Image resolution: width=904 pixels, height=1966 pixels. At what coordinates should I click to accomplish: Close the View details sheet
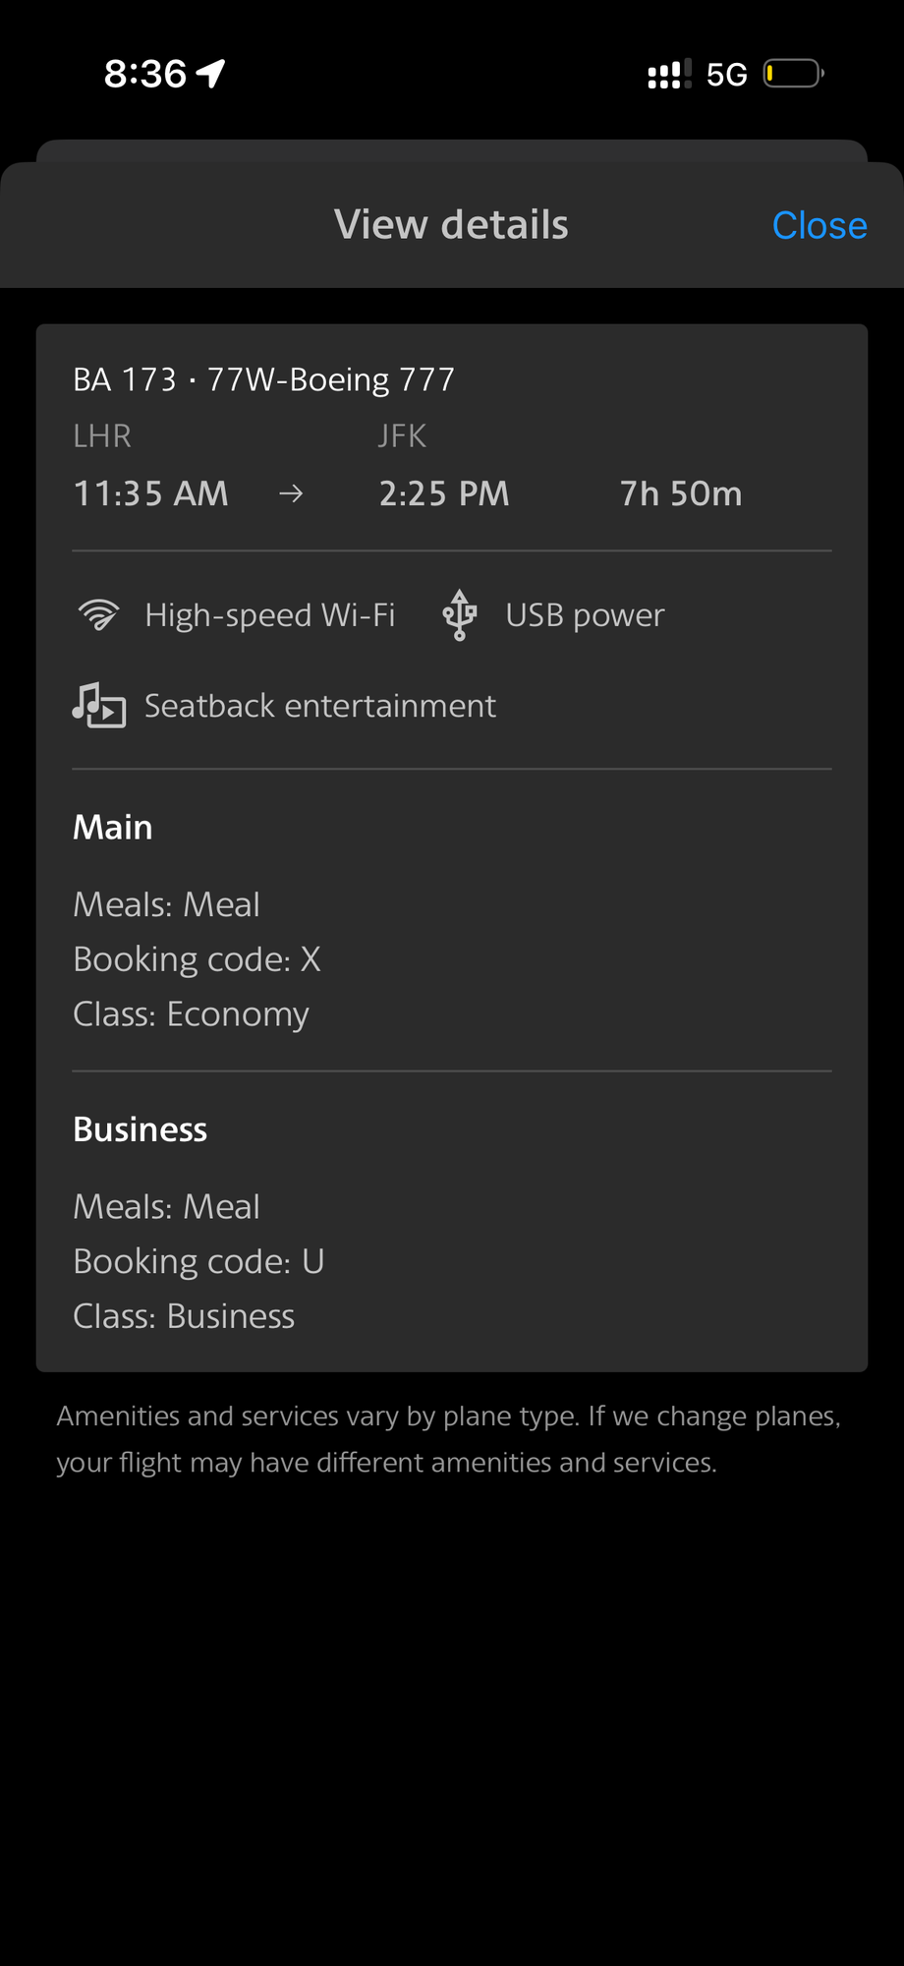point(819,225)
